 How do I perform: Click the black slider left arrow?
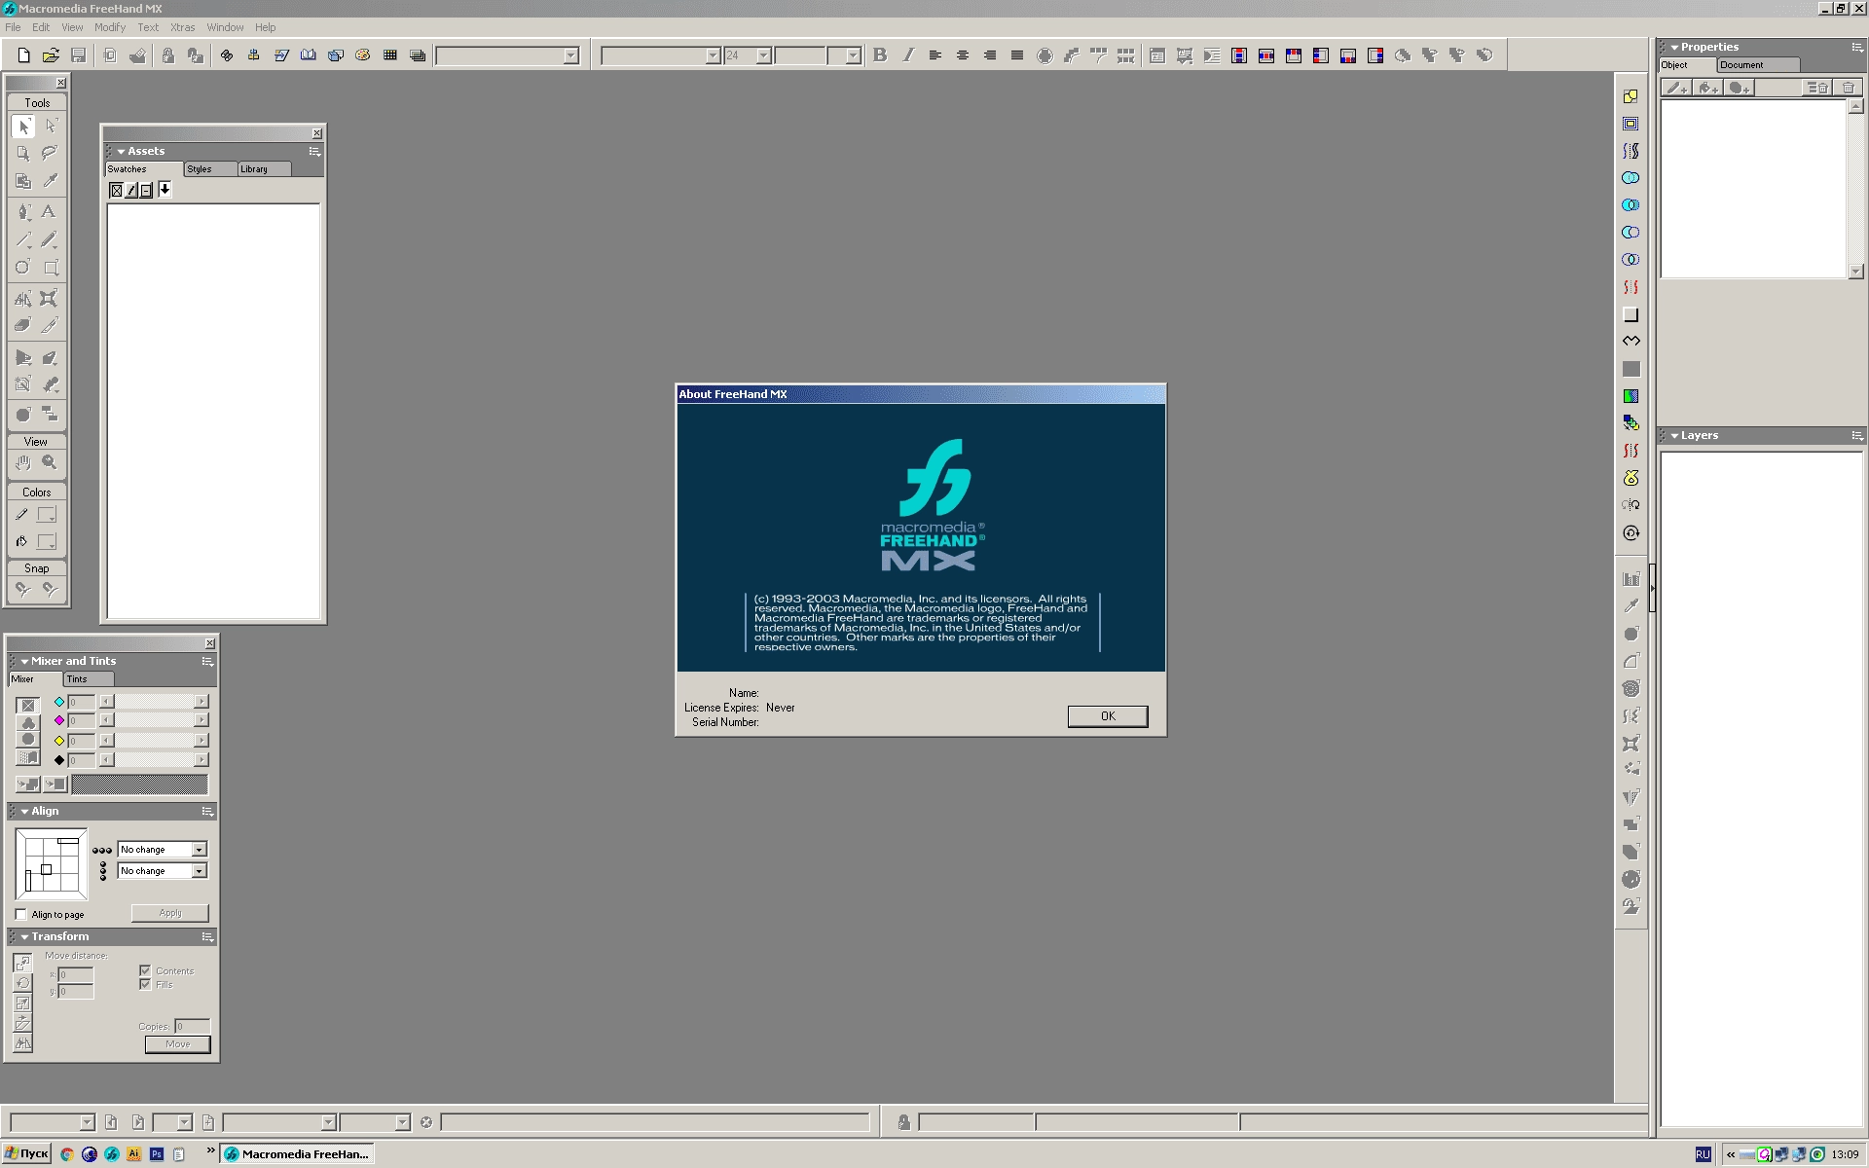click(106, 760)
